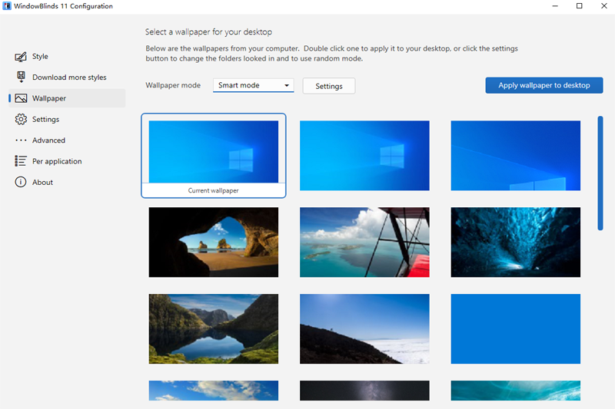Screen dimensions: 615x409
Task: Go to the Per application page
Action: coord(57,161)
